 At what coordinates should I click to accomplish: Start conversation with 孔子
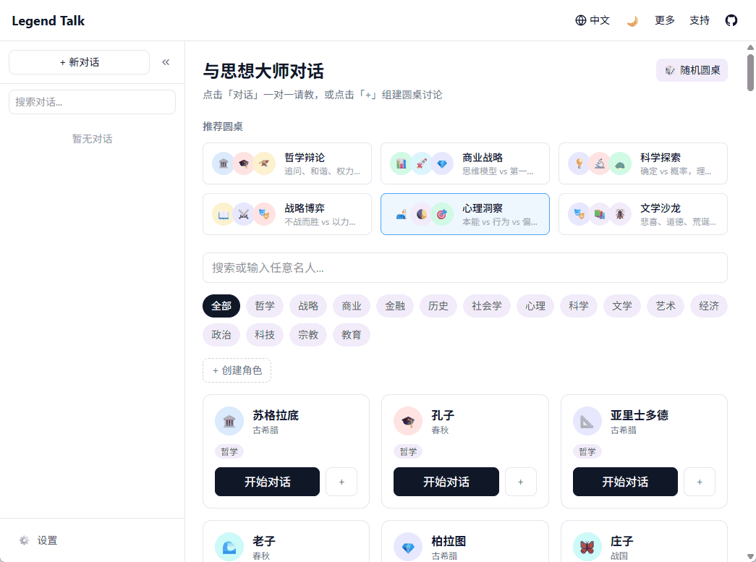[x=446, y=482]
